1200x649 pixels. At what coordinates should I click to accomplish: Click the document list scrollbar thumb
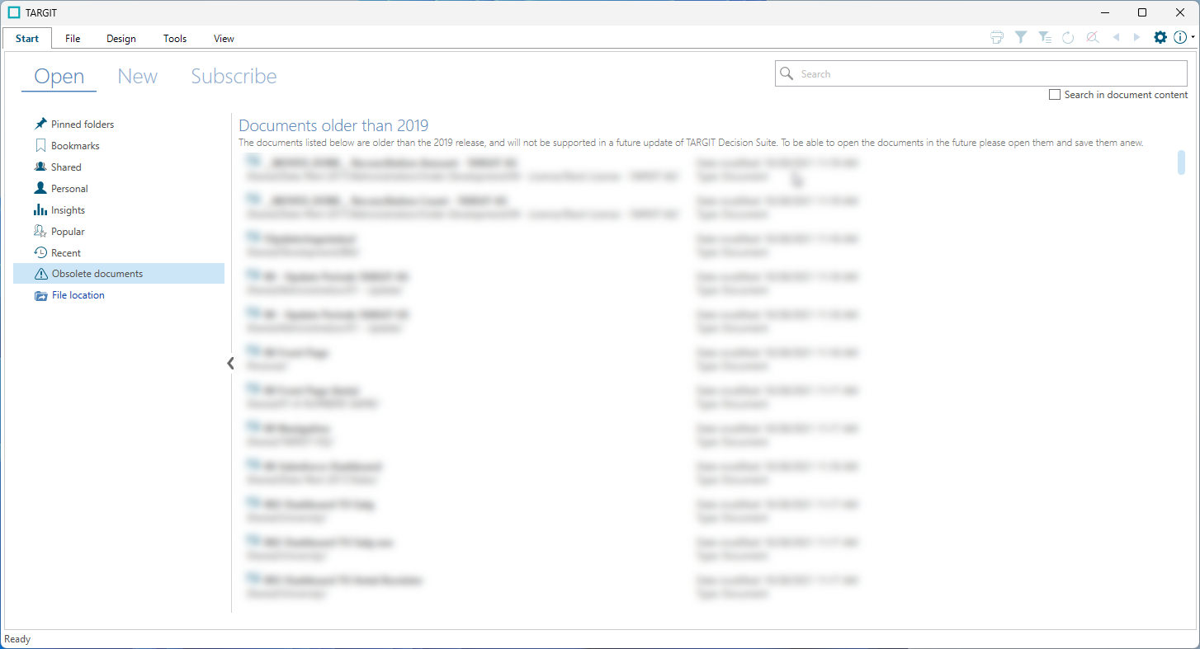1181,162
